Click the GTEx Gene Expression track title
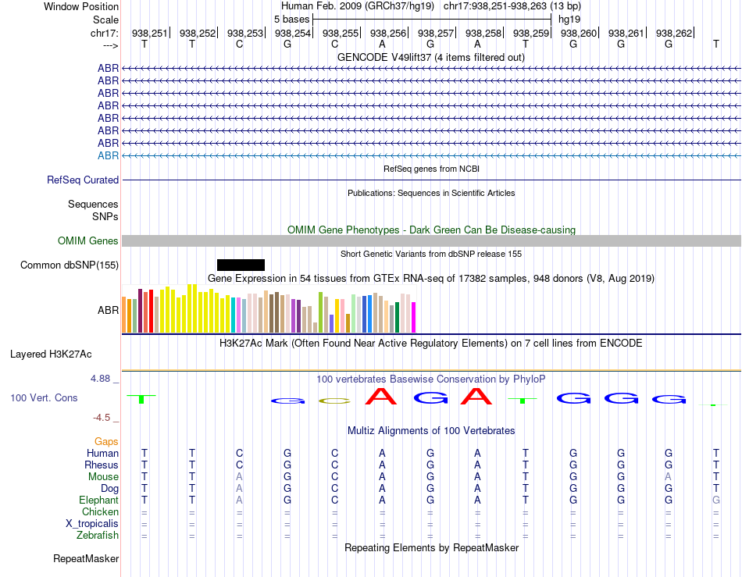Screen dimensions: 742x577 [431, 279]
